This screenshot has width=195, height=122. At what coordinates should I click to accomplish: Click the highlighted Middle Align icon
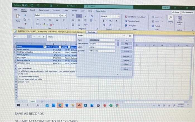tap(79, 16)
